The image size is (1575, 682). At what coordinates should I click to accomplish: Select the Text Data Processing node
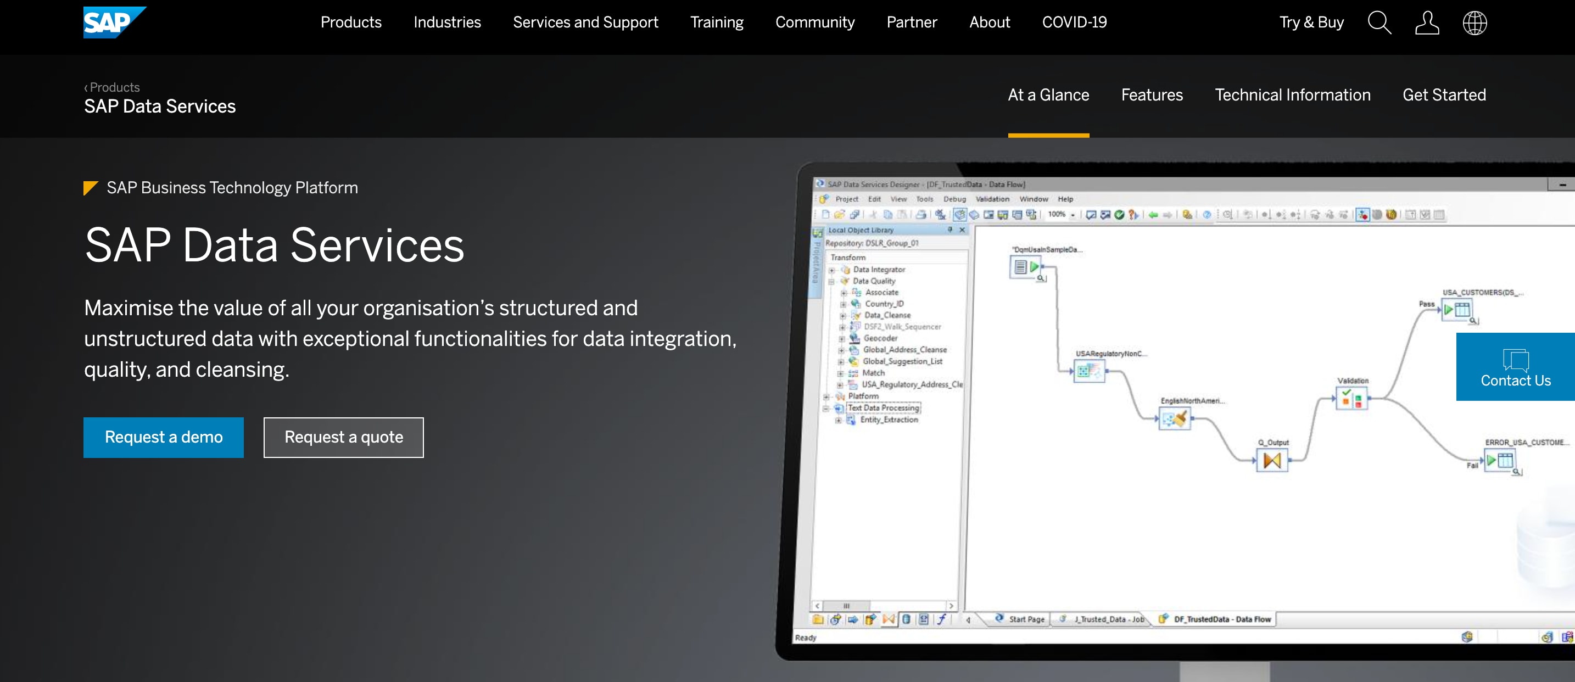click(884, 407)
